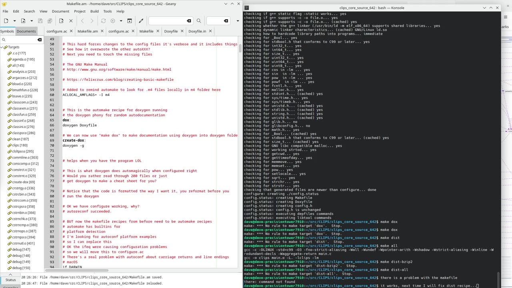512x288 pixels.
Task: Save the current file toolbar icon
Action: 40,21
